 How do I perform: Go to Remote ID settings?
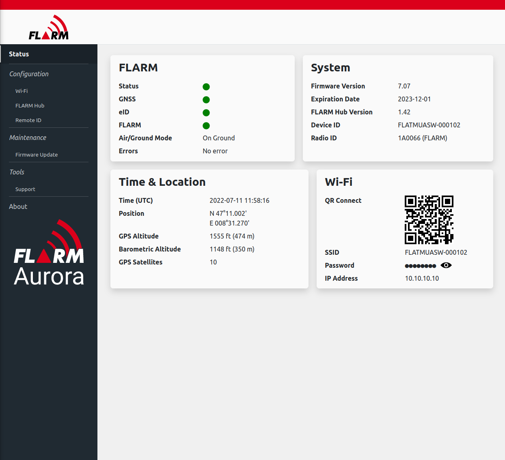click(28, 120)
